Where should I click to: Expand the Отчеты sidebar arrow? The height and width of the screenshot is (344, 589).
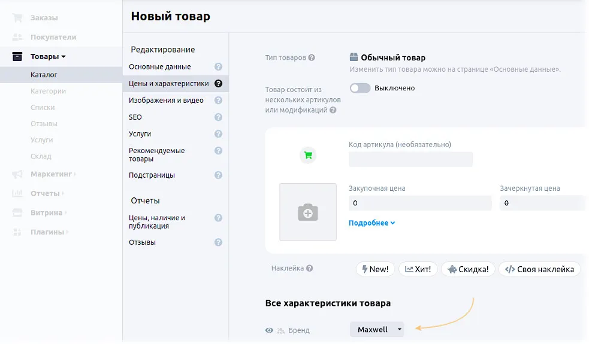63,194
